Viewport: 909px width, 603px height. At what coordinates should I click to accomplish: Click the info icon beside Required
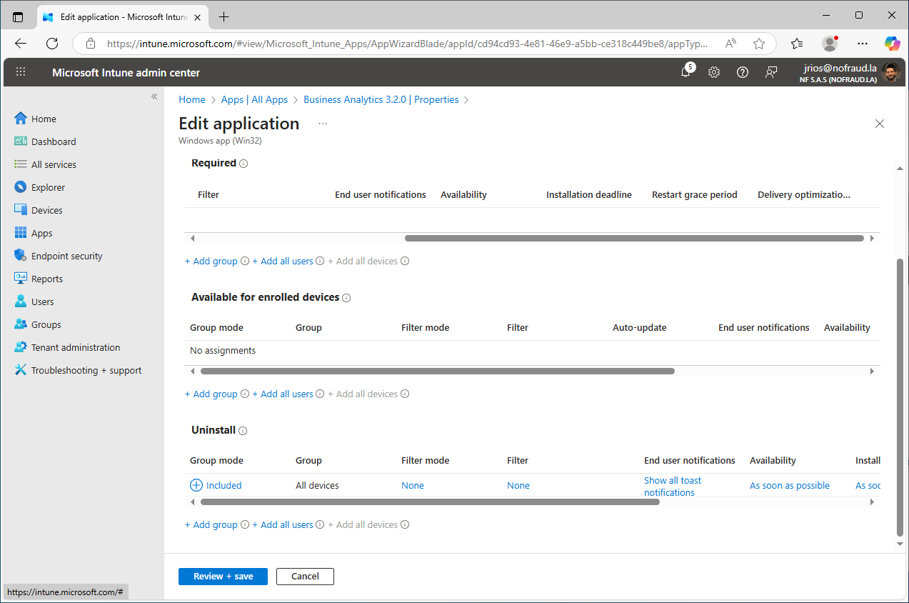pos(243,164)
